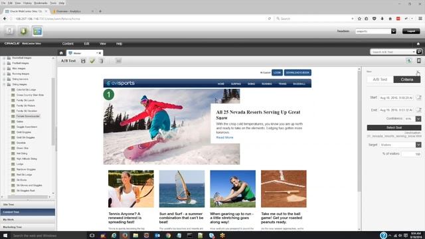
Task: Open the Search A/B Test type dropdown arrow
Action: pos(414,52)
